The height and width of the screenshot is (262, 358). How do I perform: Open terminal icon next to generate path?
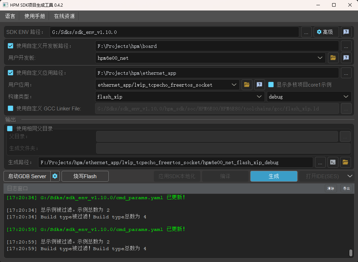click(332, 162)
